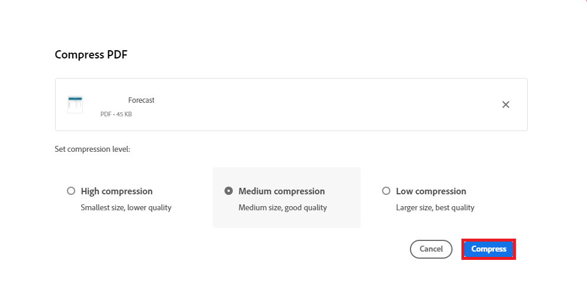This screenshot has width=587, height=290.
Task: Click the Forecast PDF thumbnail preview
Action: click(75, 105)
